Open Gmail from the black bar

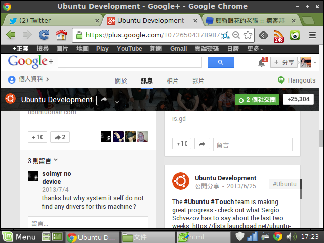pyautogui.click(x=178, y=49)
